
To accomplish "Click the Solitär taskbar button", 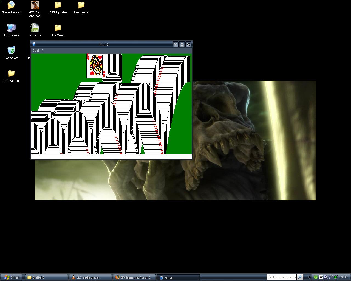I will (178, 277).
